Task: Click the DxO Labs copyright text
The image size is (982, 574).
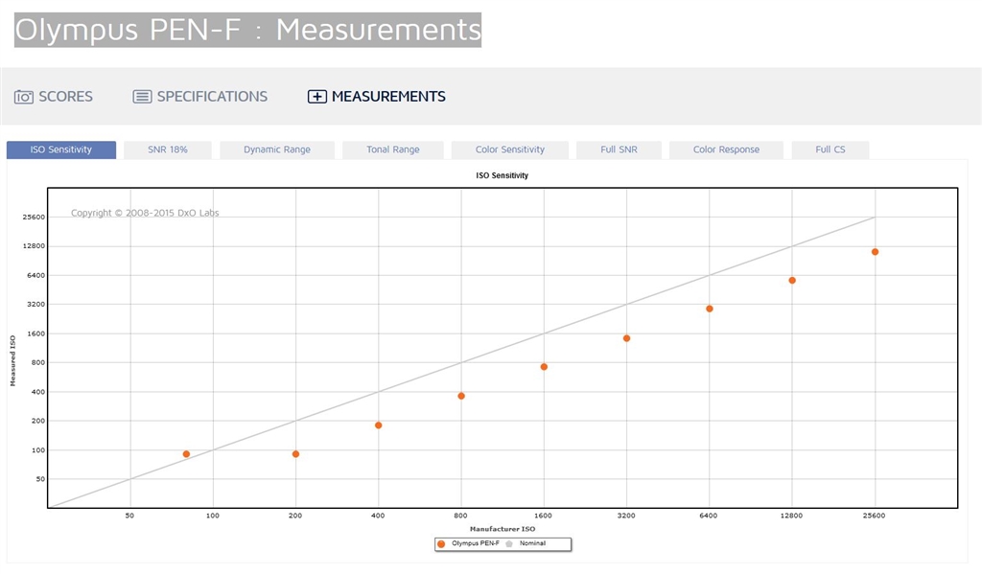Action: pos(145,213)
